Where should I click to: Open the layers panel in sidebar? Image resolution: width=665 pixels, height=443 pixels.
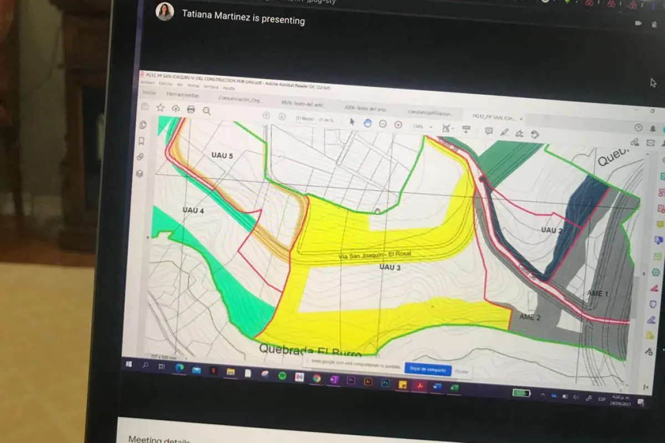pos(140,173)
